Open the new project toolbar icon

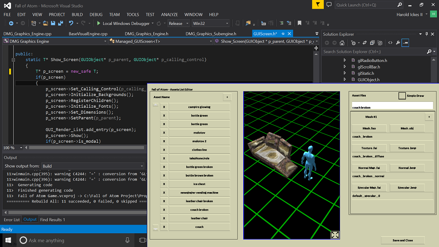pyautogui.click(x=34, y=24)
